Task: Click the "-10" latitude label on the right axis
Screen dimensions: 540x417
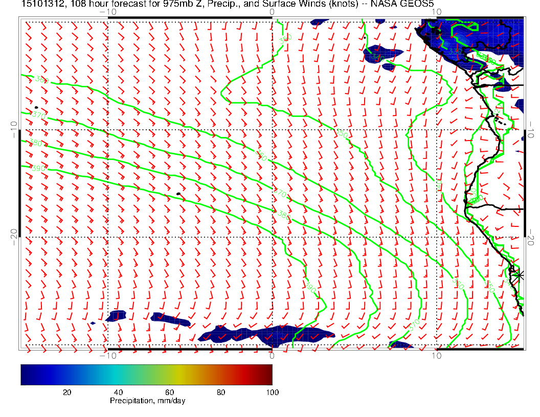Action: (x=531, y=129)
